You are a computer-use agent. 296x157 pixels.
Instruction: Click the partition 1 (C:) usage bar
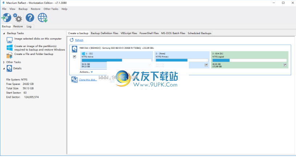pos(117,60)
